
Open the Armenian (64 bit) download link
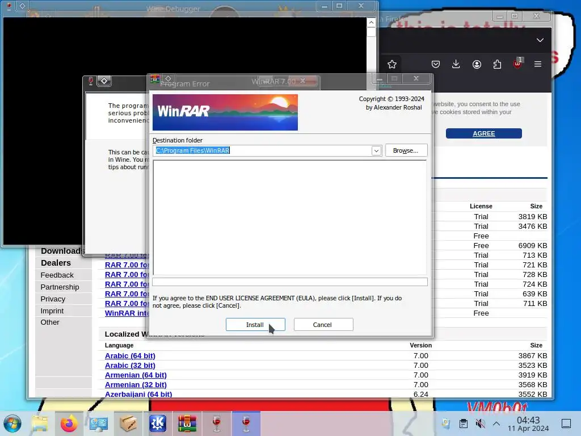[x=136, y=375]
